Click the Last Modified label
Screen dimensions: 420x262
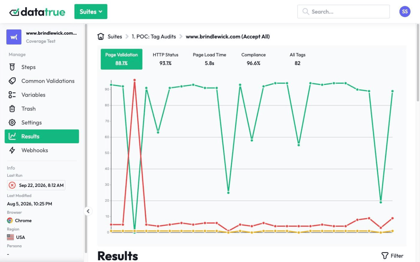coord(19,196)
